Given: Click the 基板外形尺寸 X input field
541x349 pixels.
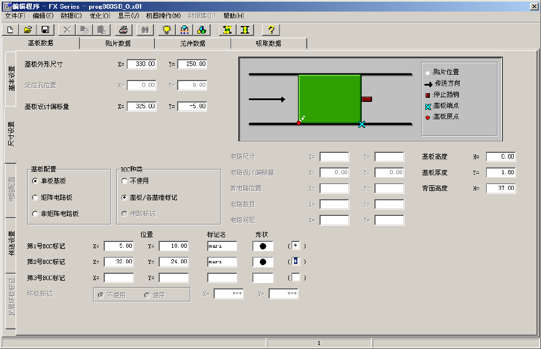Looking at the screenshot, I should tap(141, 64).
